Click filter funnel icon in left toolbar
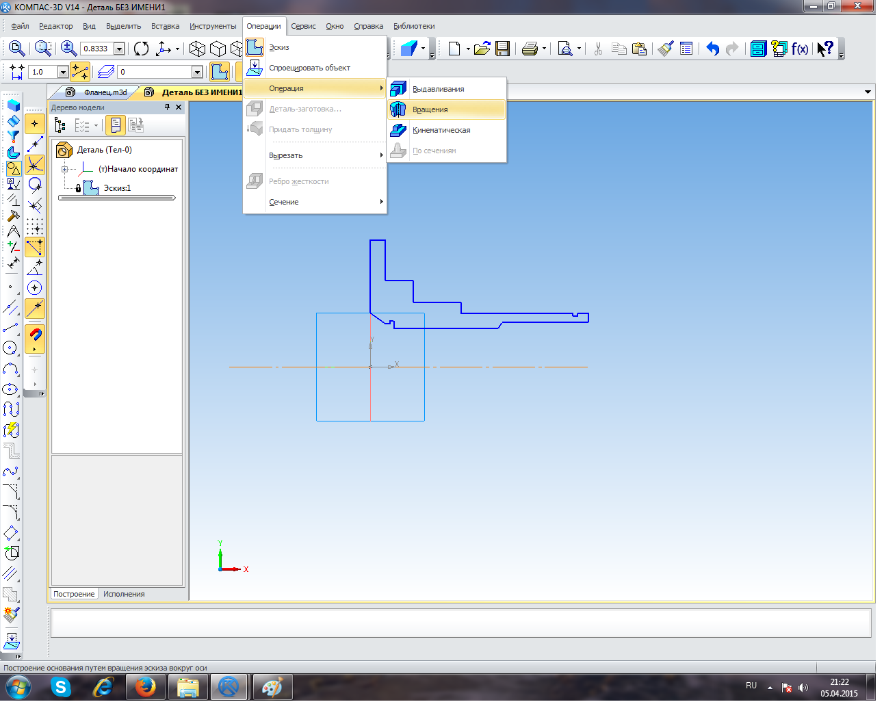 point(13,136)
